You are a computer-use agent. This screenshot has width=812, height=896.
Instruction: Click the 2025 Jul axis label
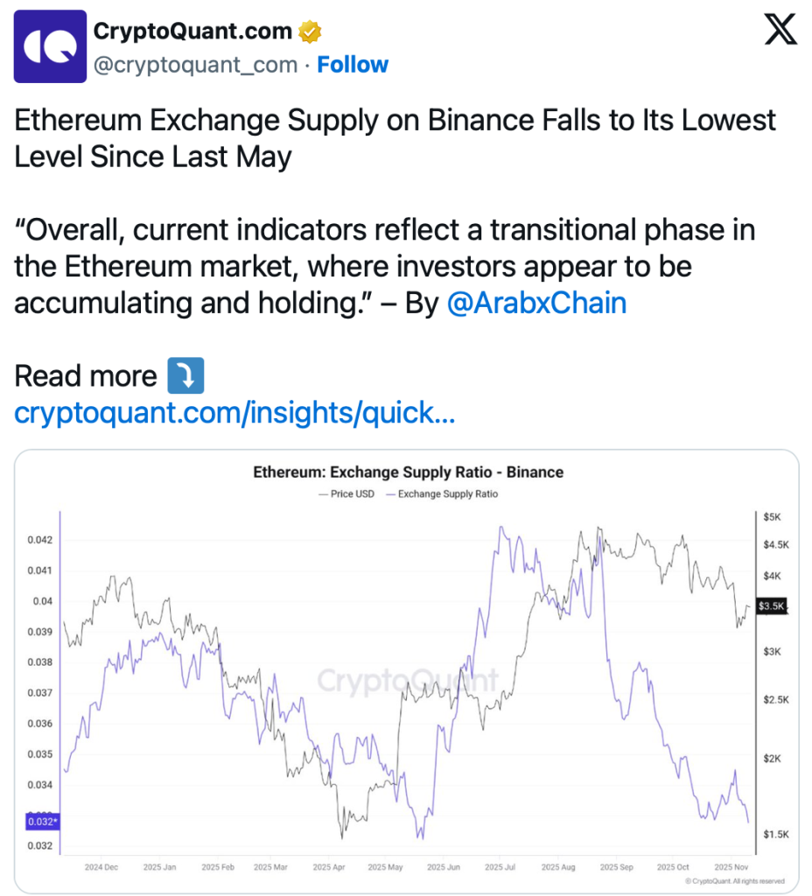499,868
